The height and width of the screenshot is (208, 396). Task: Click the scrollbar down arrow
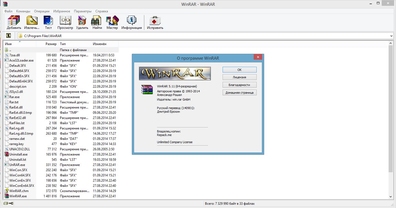click(391, 196)
